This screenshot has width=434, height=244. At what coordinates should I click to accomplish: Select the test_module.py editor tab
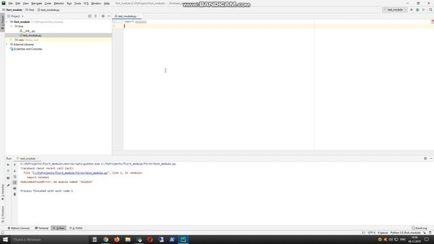coord(127,16)
